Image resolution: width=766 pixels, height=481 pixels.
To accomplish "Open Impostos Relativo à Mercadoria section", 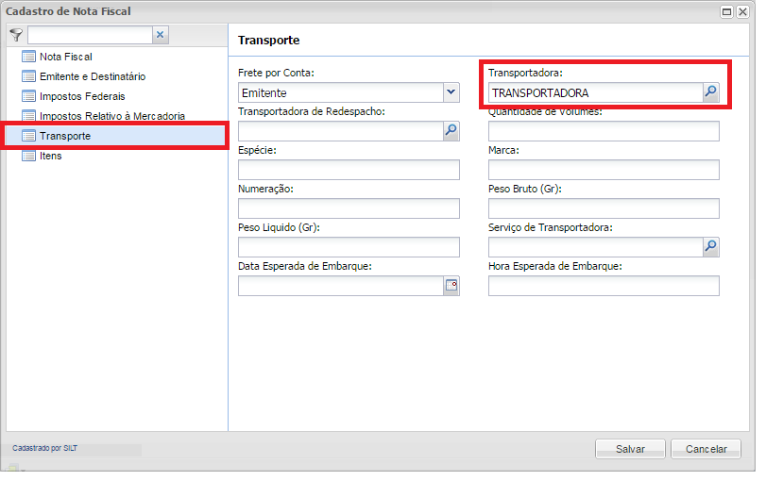I will (x=111, y=116).
